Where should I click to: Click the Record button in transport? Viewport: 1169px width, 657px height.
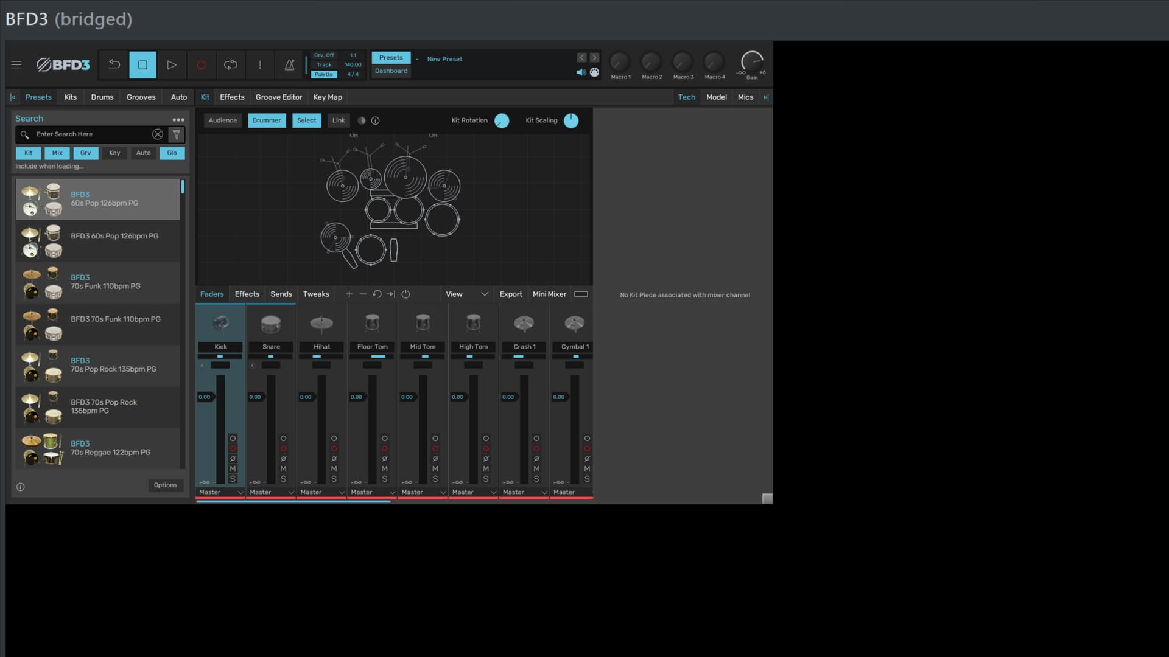click(x=201, y=65)
